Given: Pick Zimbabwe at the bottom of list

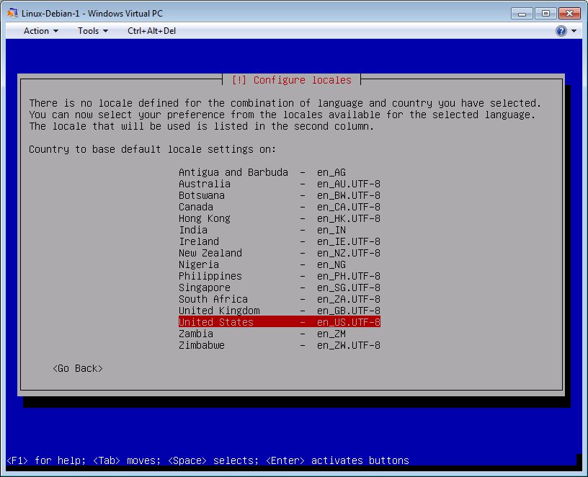Looking at the screenshot, I should (x=279, y=345).
